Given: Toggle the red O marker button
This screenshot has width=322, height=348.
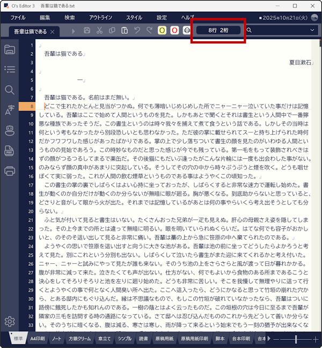Looking at the screenshot, I should tap(174, 31).
